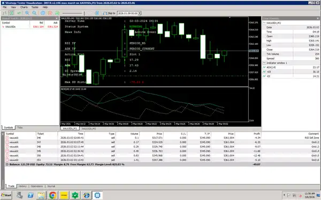The height and width of the screenshot is (200, 321).
Task: Click order icon of ticket 347
Action: (x=7, y=142)
